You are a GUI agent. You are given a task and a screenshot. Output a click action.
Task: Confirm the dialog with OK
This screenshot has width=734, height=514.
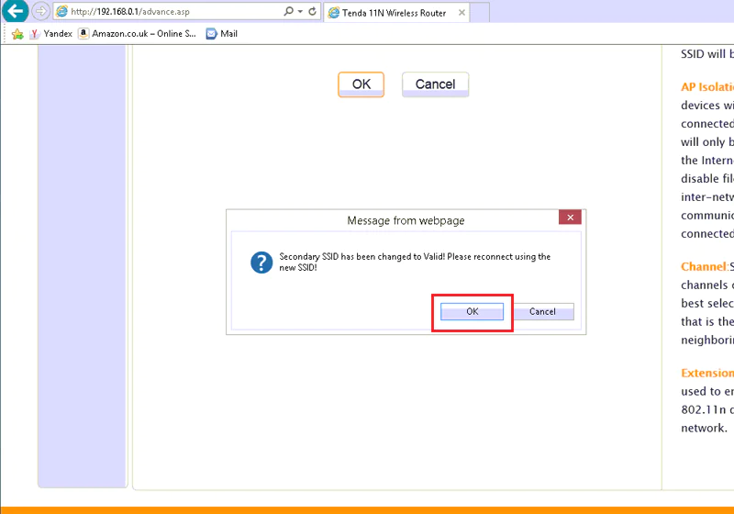[x=472, y=312]
